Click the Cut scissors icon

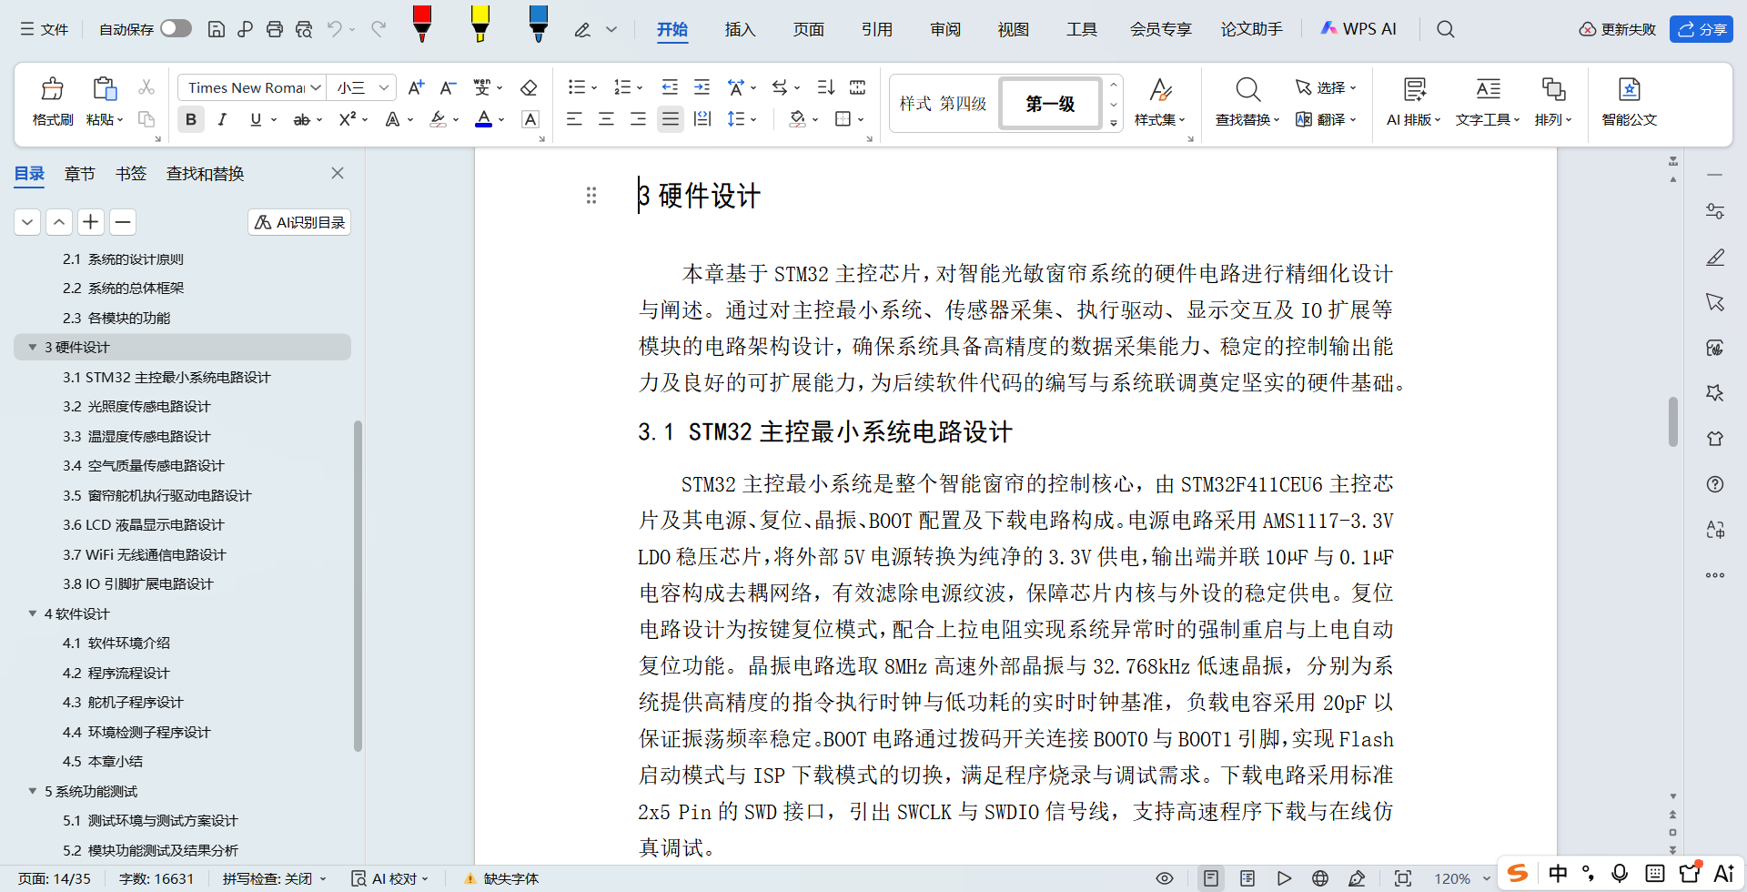(146, 87)
